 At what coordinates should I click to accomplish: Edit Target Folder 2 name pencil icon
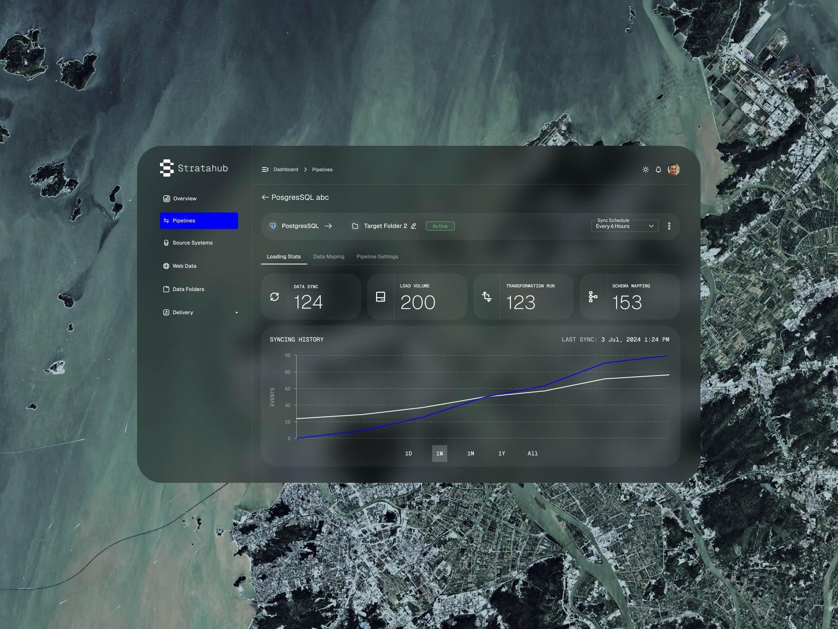click(x=414, y=226)
